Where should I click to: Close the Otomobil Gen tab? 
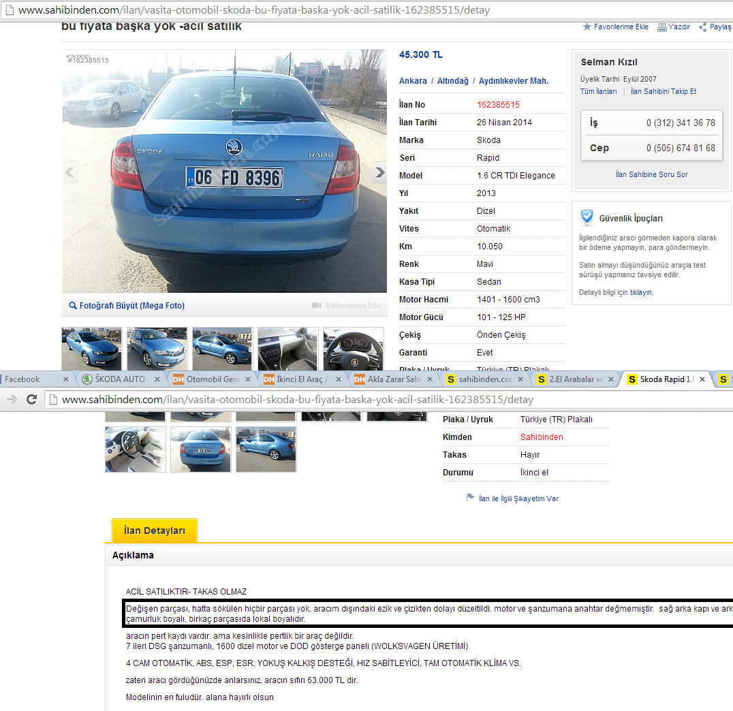pyautogui.click(x=248, y=379)
